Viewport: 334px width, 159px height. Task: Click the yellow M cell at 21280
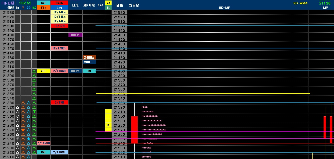point(108,125)
